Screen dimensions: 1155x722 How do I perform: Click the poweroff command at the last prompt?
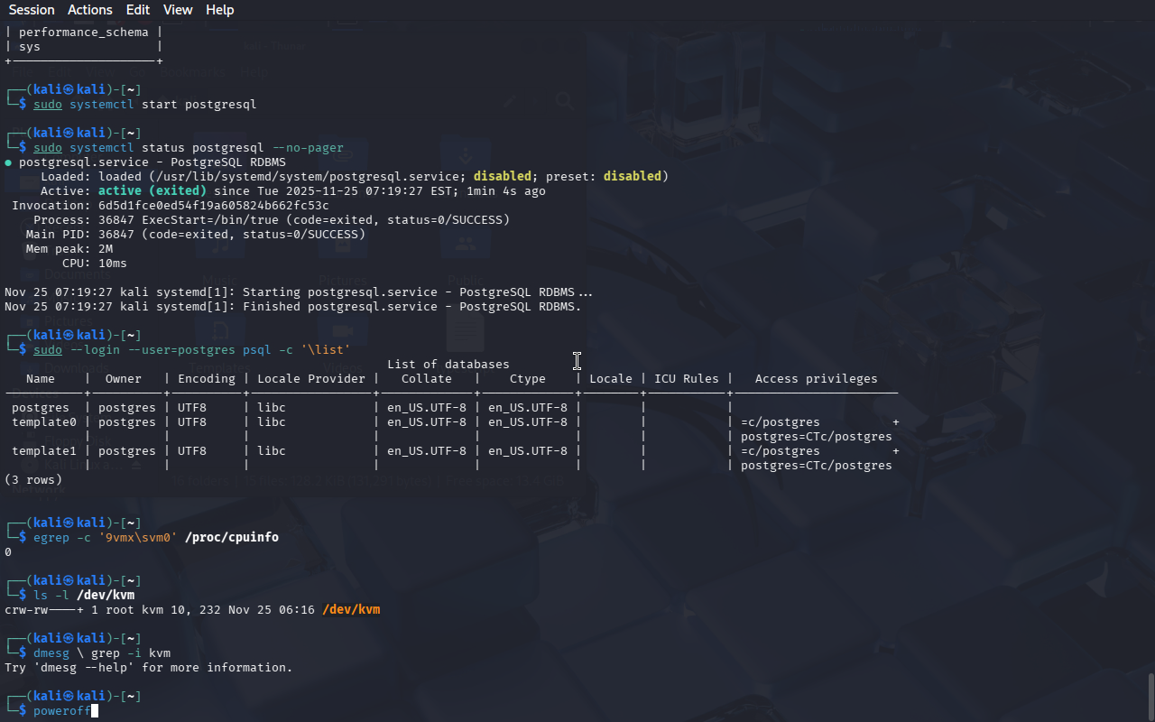tap(61, 711)
